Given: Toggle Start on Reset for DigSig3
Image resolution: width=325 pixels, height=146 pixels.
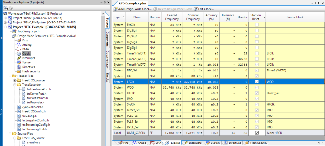Looking at the screenshot, I should click(x=257, y=42).
